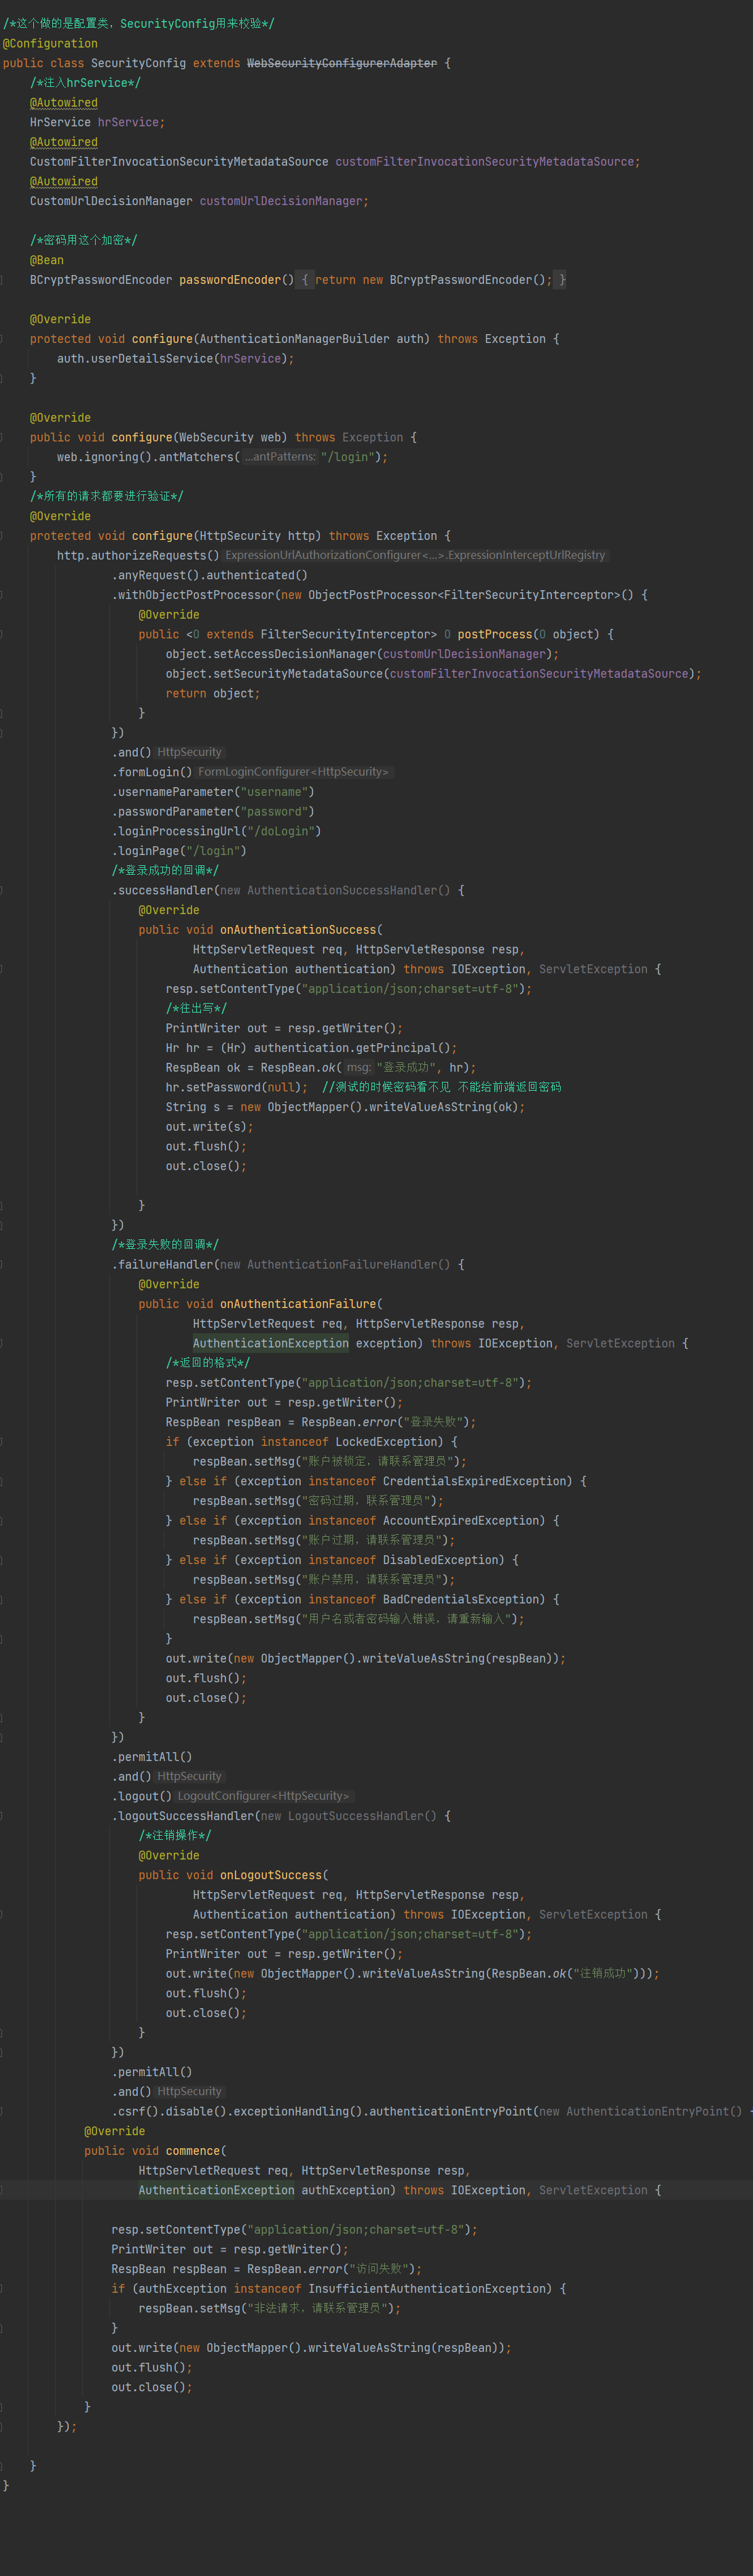The width and height of the screenshot is (753, 2576).
Task: Click DisabledException type
Action: coord(440,1560)
